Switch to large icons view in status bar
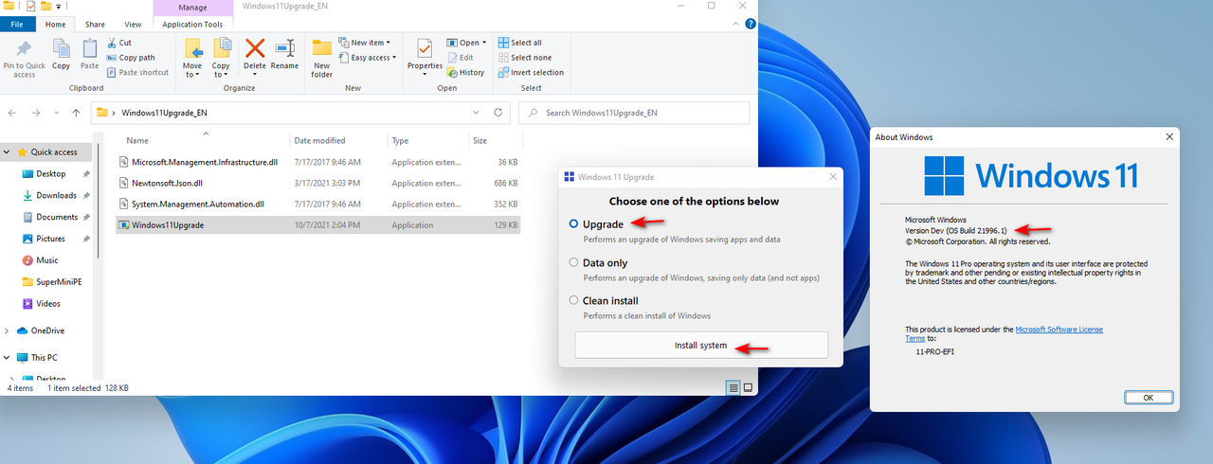The image size is (1213, 464). pos(748,388)
